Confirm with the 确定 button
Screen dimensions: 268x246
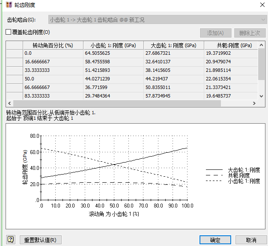pos(215,240)
